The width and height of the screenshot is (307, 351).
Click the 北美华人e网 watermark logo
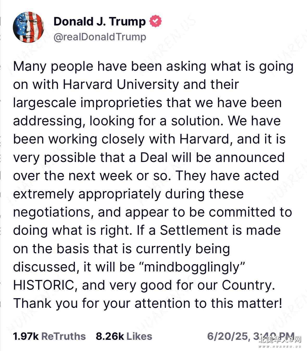click(x=280, y=340)
